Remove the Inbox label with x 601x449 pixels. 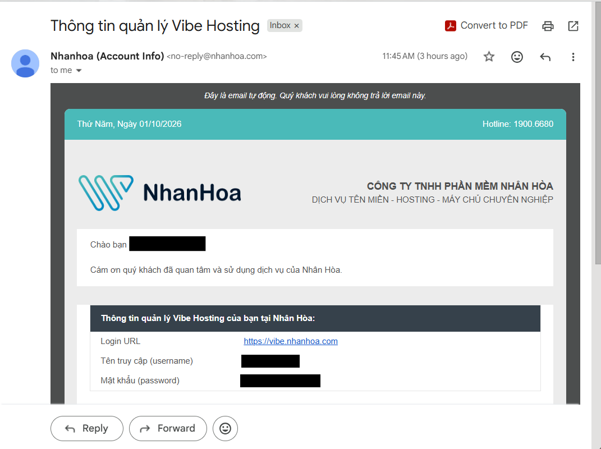pyautogui.click(x=296, y=26)
